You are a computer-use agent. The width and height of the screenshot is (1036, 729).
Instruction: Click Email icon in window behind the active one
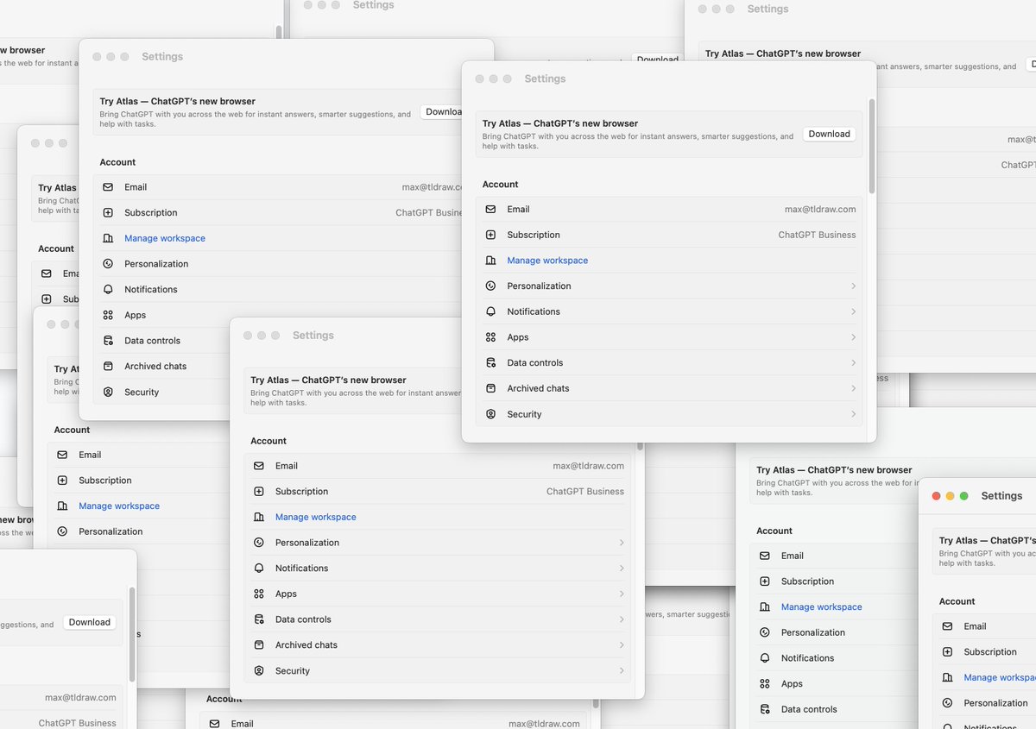(x=765, y=556)
